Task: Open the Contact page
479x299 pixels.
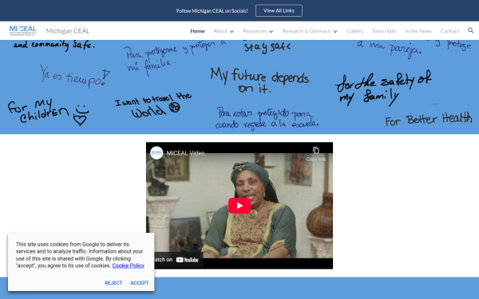Action: point(449,31)
